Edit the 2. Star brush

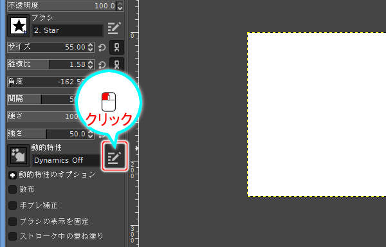point(115,28)
